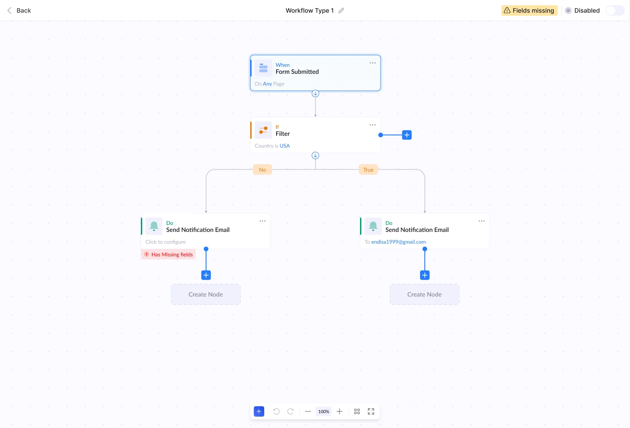Add node below the Has Missing fields email node
Image resolution: width=630 pixels, height=428 pixels.
[206, 275]
